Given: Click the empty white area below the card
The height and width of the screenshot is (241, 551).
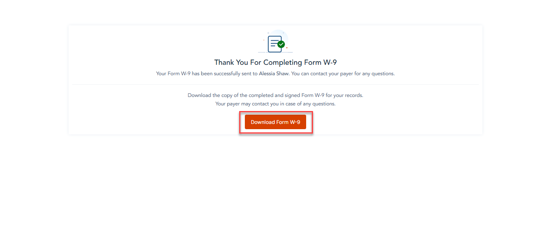Looking at the screenshot, I should [x=275, y=185].
